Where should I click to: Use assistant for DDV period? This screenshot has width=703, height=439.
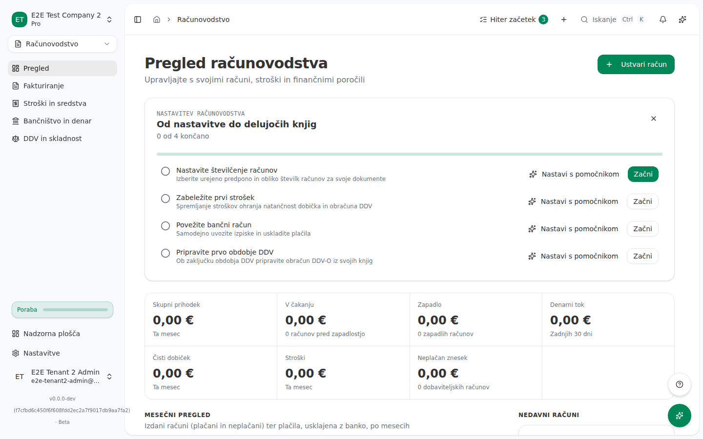pos(573,256)
